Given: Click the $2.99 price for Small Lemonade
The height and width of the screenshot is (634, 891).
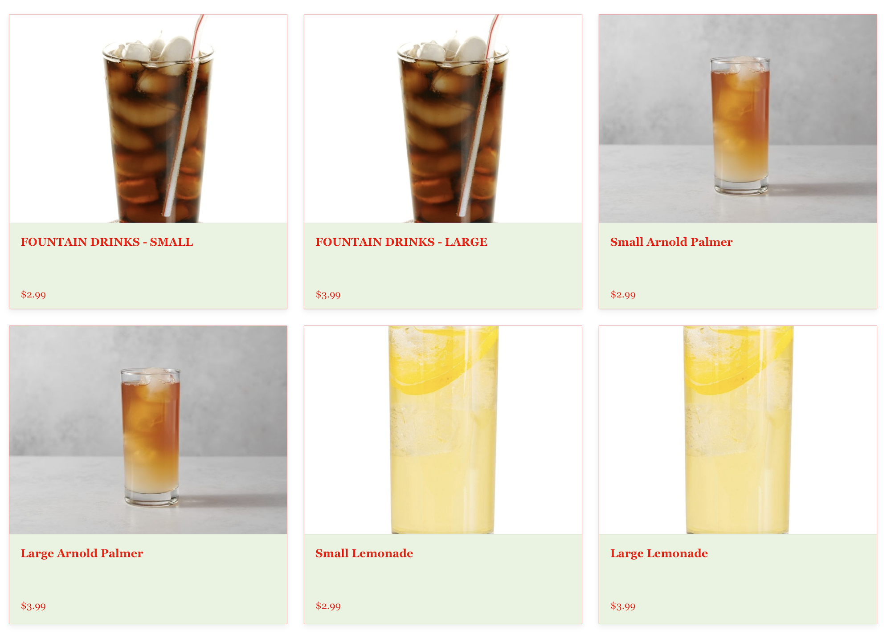Looking at the screenshot, I should tap(328, 606).
